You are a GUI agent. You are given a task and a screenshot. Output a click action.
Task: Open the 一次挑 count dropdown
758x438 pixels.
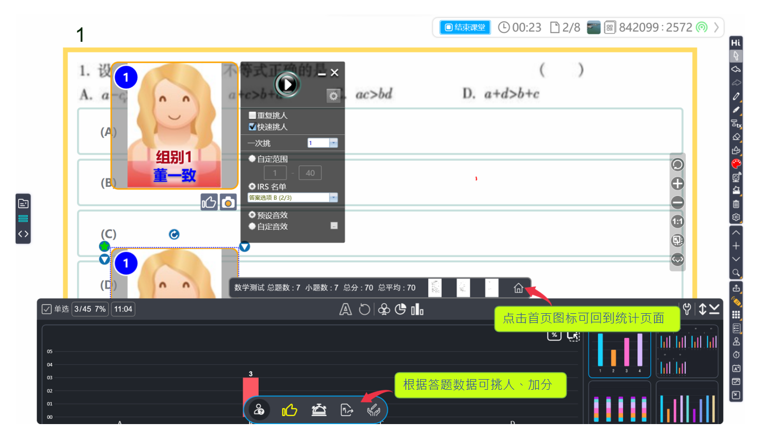tap(333, 143)
